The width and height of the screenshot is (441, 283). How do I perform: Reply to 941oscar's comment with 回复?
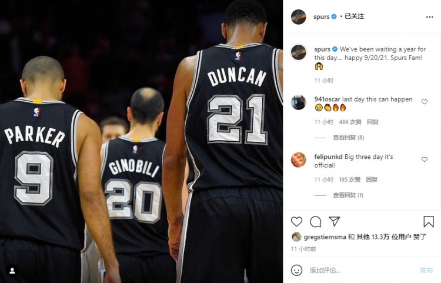point(373,122)
